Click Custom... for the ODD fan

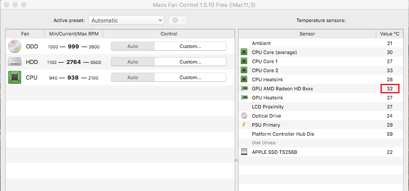point(190,46)
